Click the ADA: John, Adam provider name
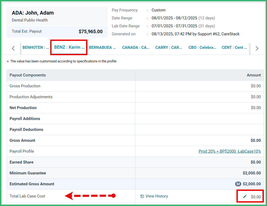The image size is (267, 206). (33, 13)
